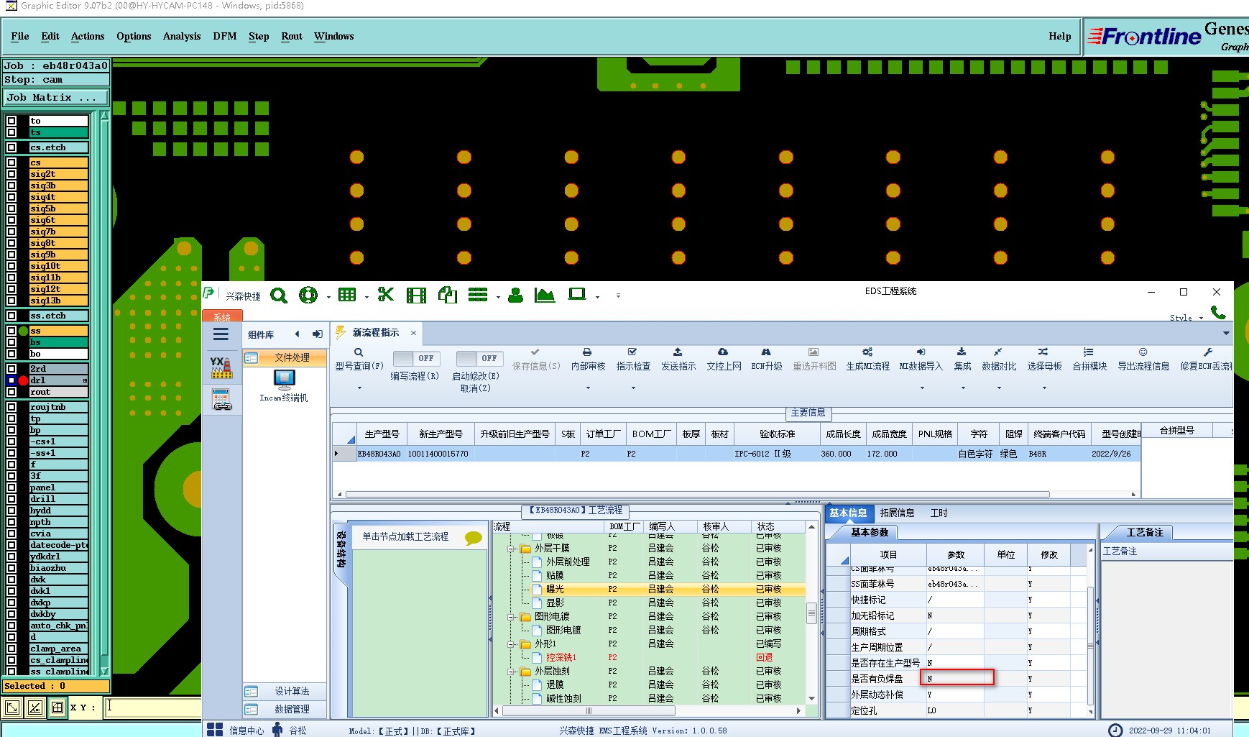The height and width of the screenshot is (737, 1249).
Task: Click the X Y coordinate input field
Action: click(x=152, y=707)
